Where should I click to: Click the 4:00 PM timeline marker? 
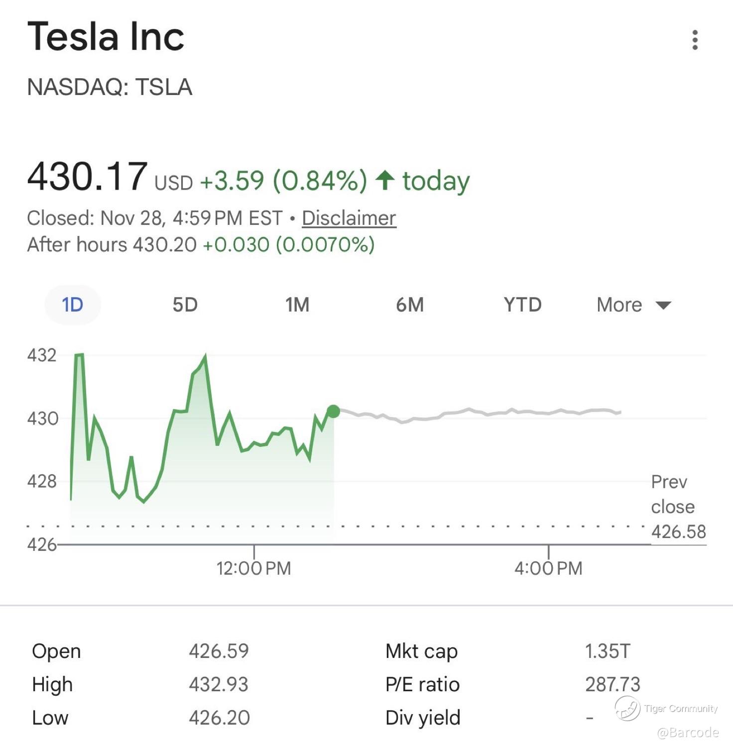(548, 568)
